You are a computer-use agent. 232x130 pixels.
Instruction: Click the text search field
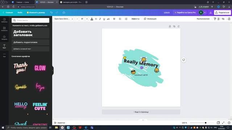point(30,20)
